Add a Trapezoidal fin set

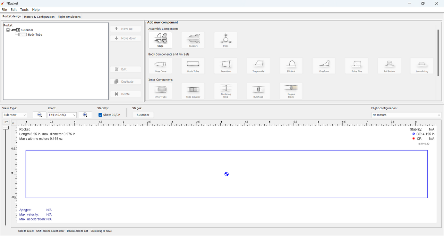(258, 66)
